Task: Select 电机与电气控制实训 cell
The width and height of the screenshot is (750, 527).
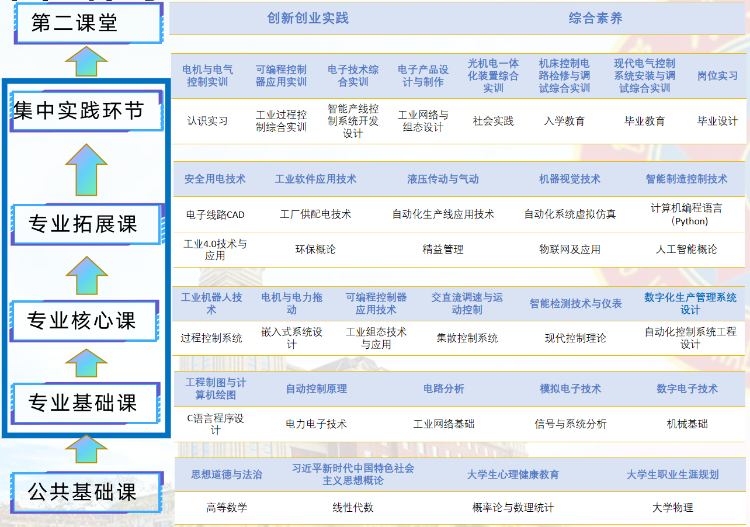Action: [x=207, y=76]
